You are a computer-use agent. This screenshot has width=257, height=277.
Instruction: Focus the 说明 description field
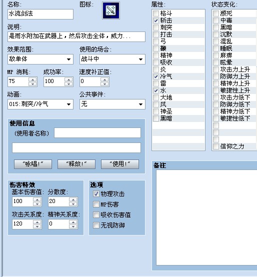(x=76, y=36)
